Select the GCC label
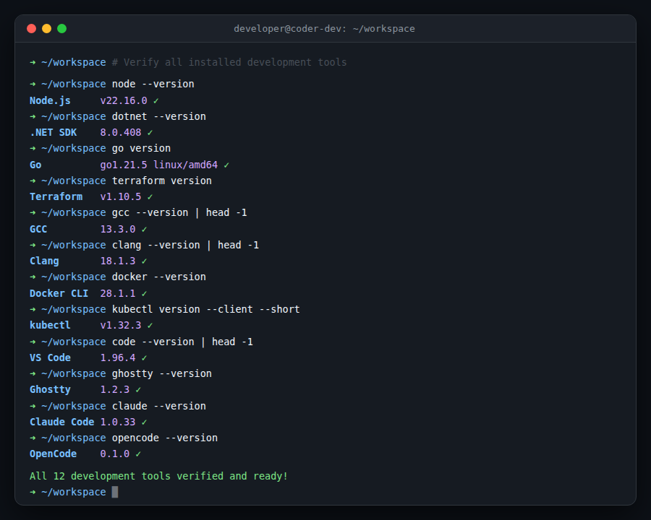Viewport: 651px width, 520px height. point(38,230)
